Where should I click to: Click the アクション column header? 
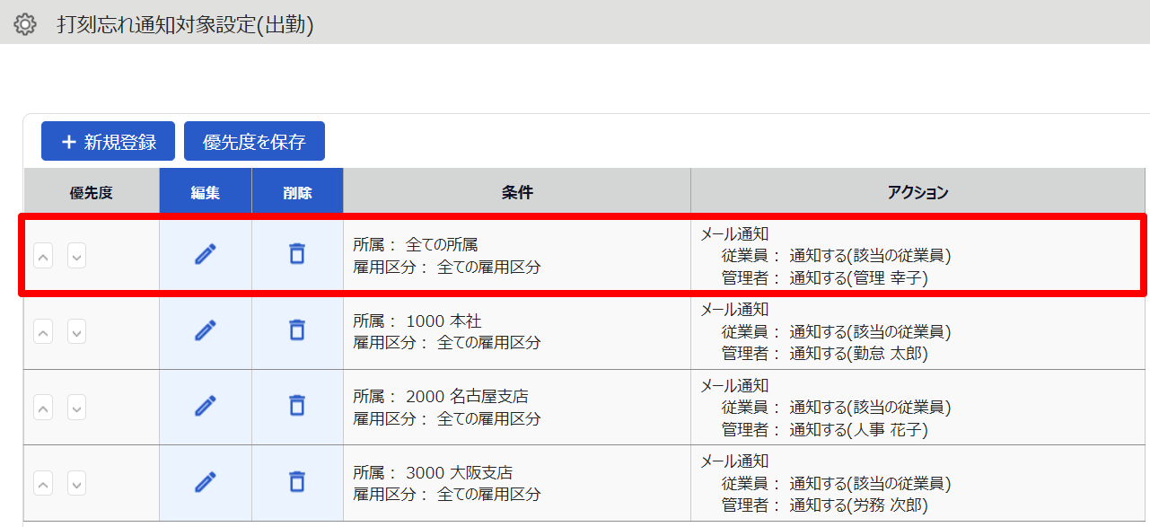(x=917, y=192)
